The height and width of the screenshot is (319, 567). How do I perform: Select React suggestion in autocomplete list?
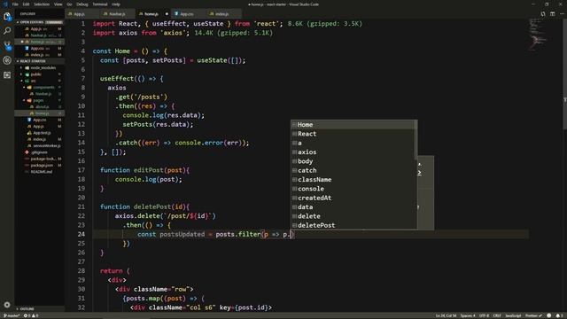[x=353, y=134]
